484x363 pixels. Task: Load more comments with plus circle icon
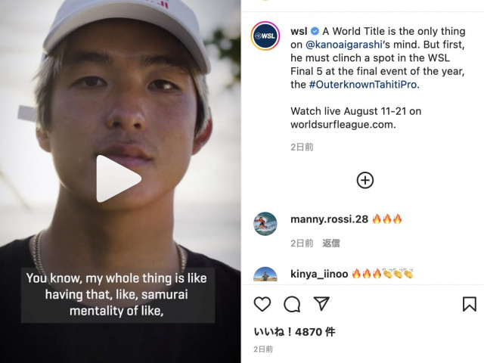365,180
